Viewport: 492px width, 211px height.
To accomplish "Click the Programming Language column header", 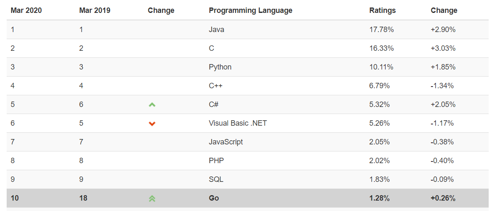I will (x=251, y=10).
